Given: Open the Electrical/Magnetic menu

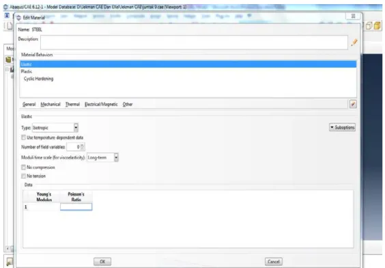Looking at the screenshot, I should coord(101,104).
